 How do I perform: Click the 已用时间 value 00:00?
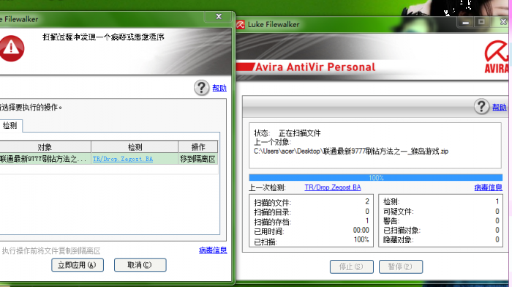361,231
